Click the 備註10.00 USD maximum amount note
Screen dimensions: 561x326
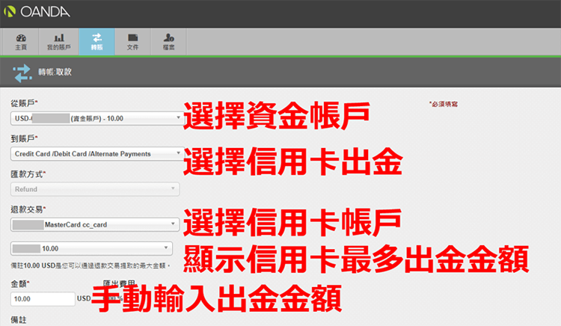point(91,265)
